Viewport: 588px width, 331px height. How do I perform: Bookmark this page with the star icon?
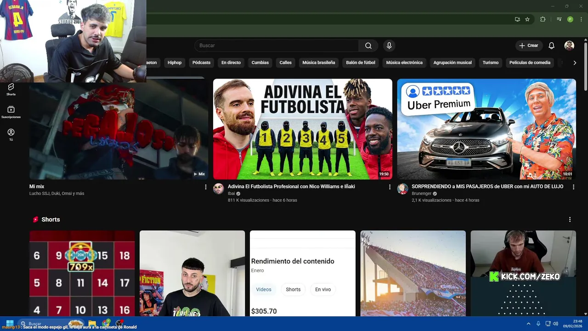click(x=527, y=19)
